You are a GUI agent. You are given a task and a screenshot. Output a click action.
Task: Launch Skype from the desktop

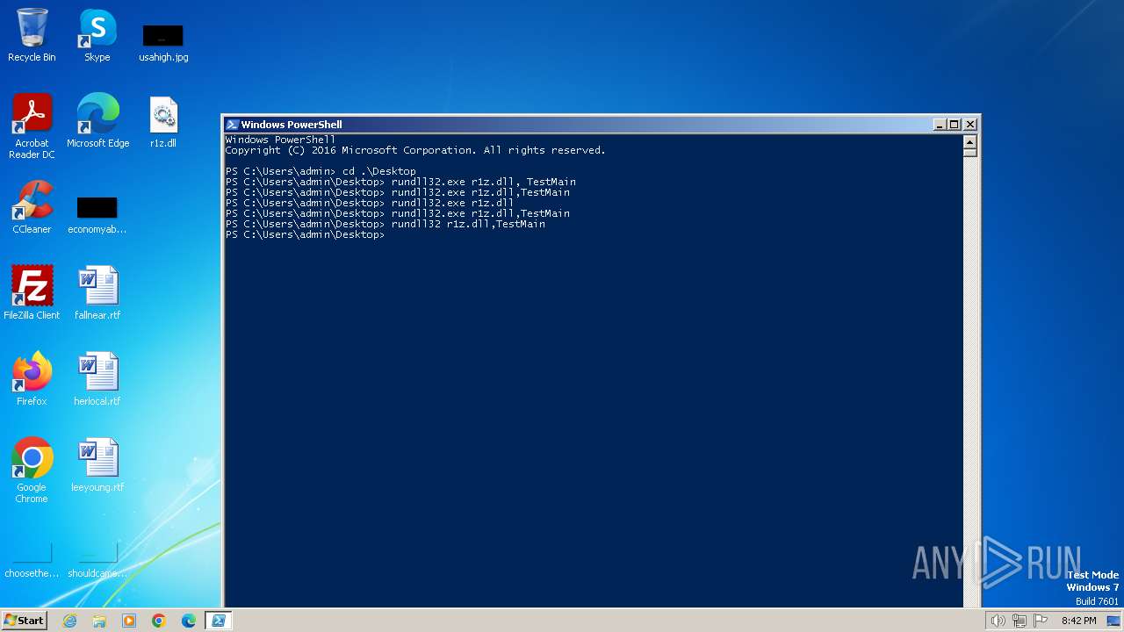click(97, 35)
